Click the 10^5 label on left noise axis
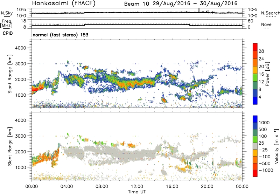The image size is (280, 194). point(21,9)
